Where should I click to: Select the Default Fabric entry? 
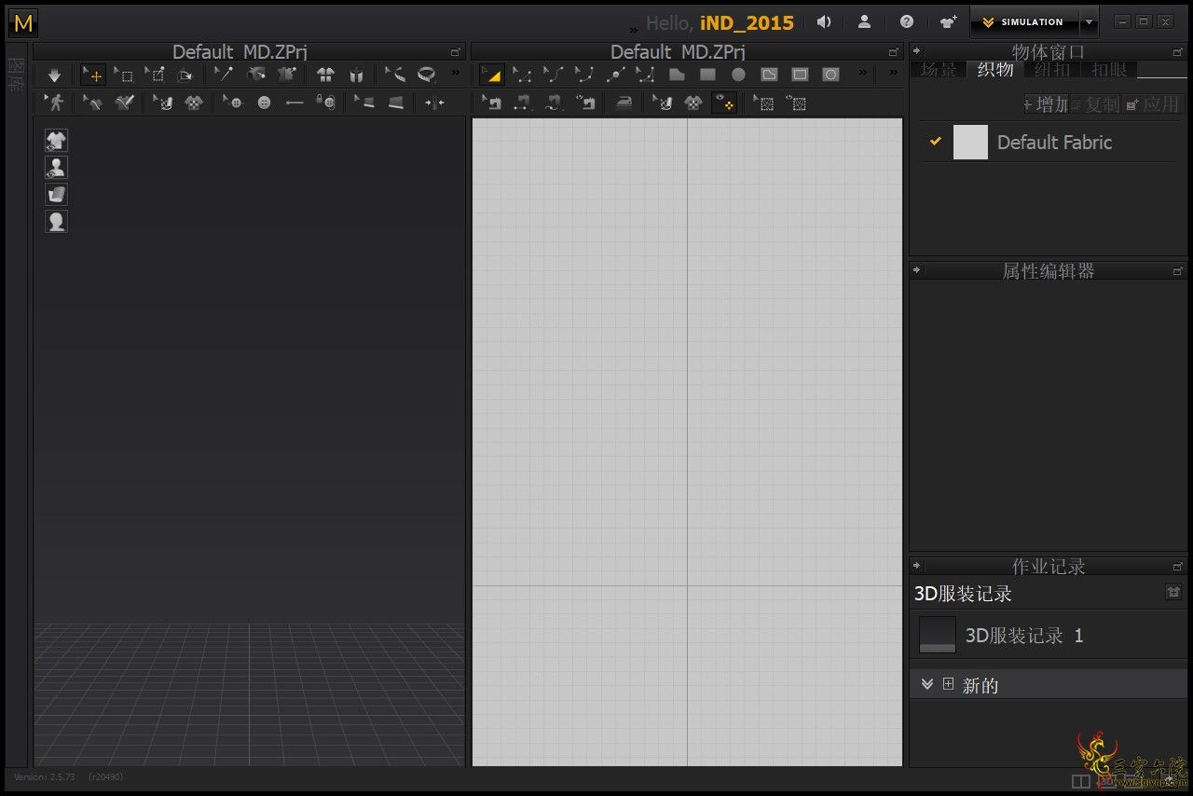pyautogui.click(x=1049, y=142)
